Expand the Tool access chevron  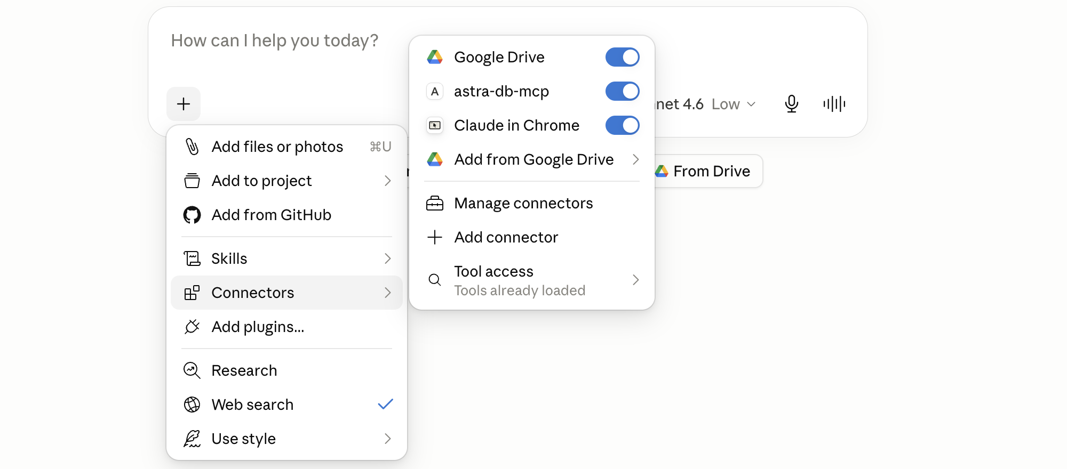[x=635, y=280]
